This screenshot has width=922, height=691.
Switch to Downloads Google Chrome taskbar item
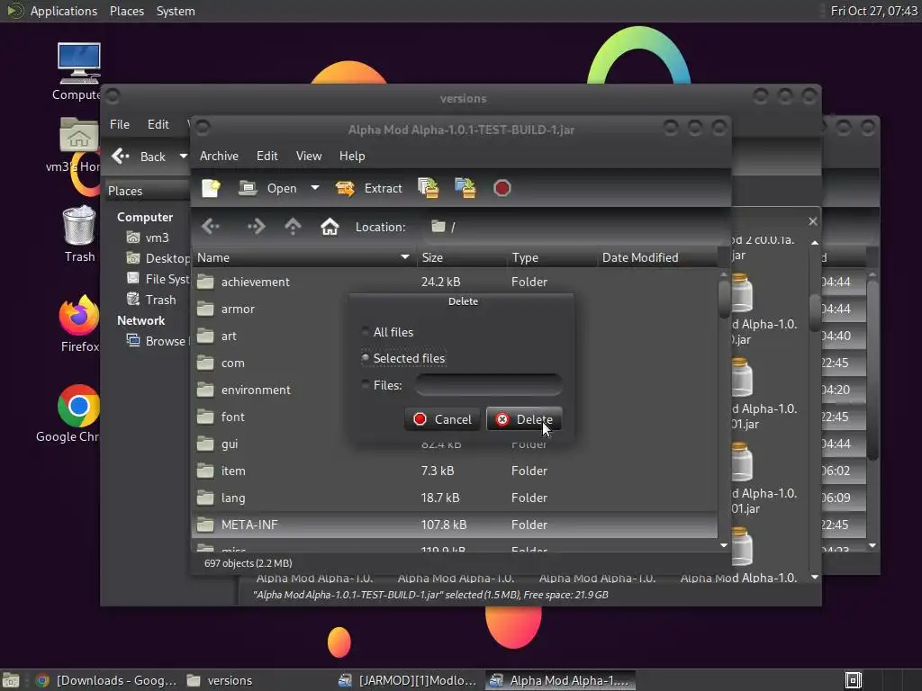[x=106, y=680]
